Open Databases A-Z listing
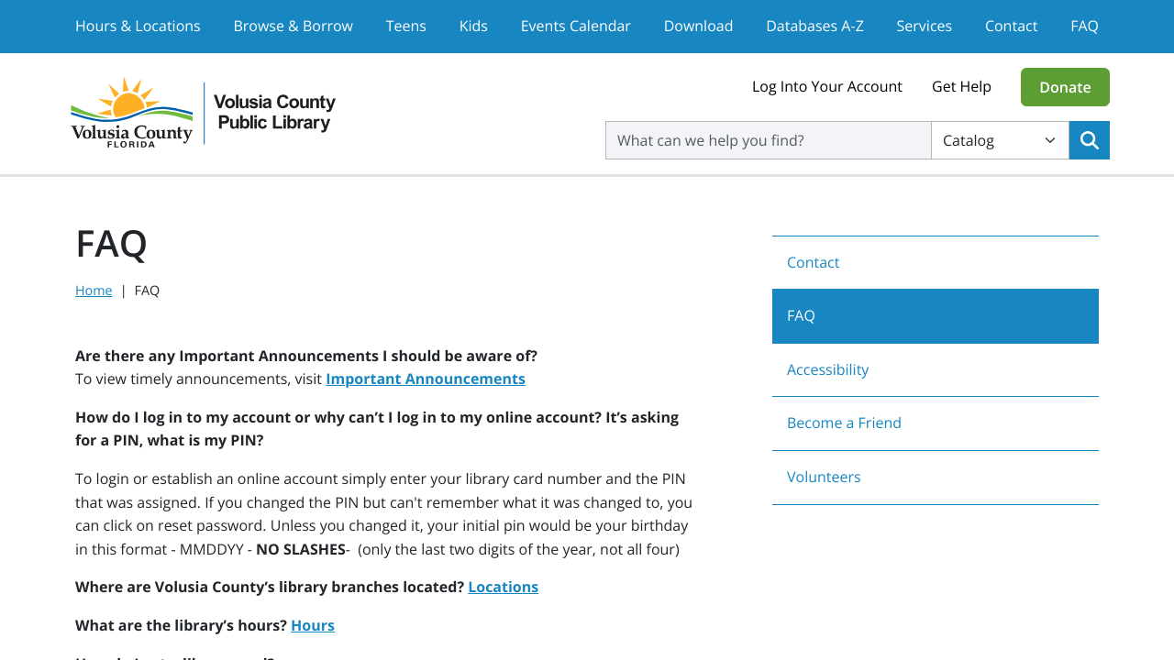 pyautogui.click(x=814, y=25)
